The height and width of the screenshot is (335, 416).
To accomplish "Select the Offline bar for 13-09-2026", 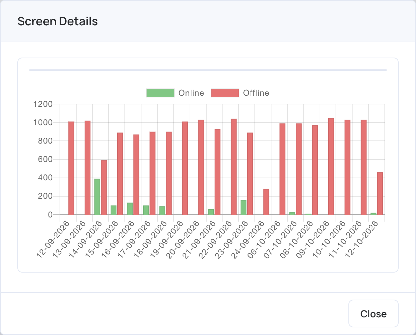I will tap(87, 168).
